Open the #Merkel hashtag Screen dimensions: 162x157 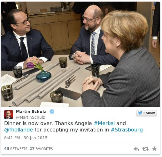pos(104,123)
